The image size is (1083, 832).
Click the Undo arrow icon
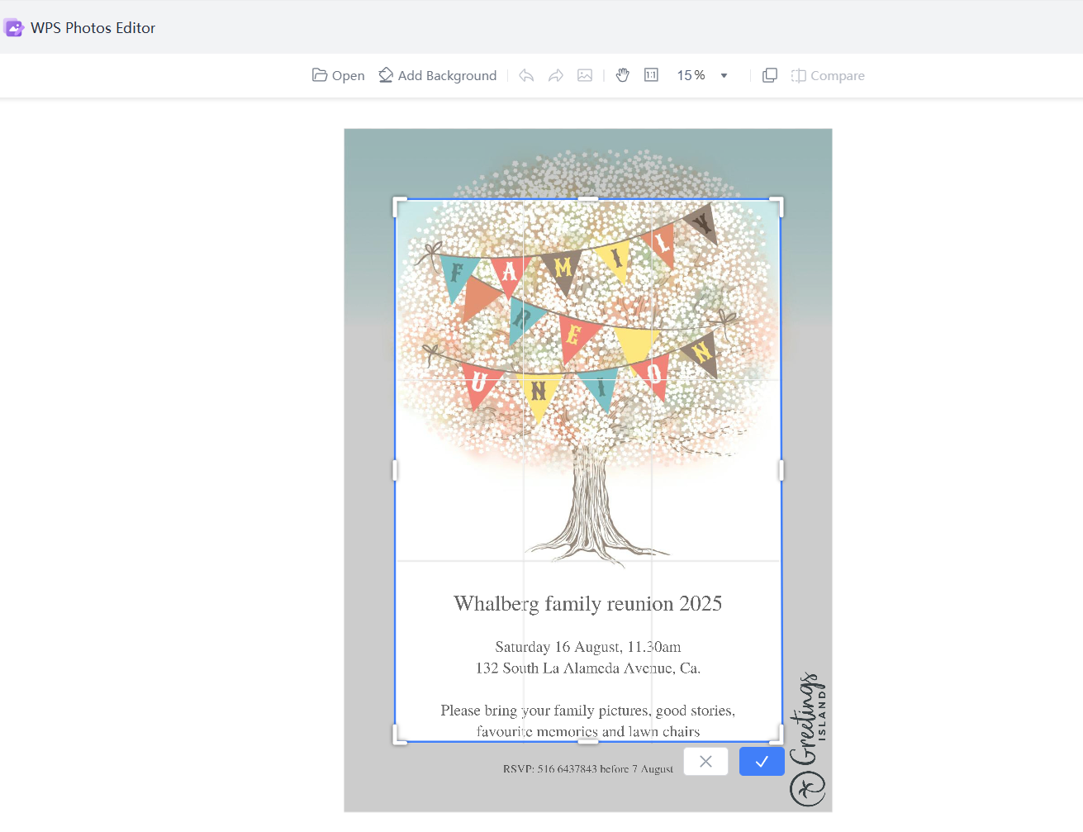click(526, 74)
